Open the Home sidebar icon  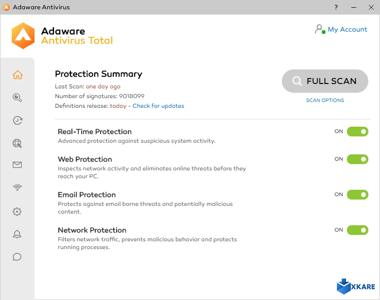[x=17, y=75]
